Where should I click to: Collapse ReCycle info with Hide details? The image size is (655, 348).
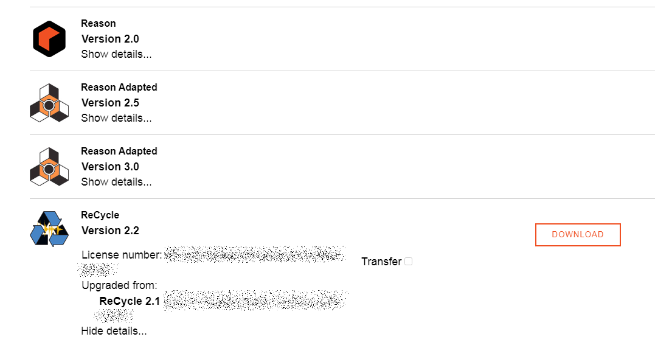pyautogui.click(x=114, y=332)
